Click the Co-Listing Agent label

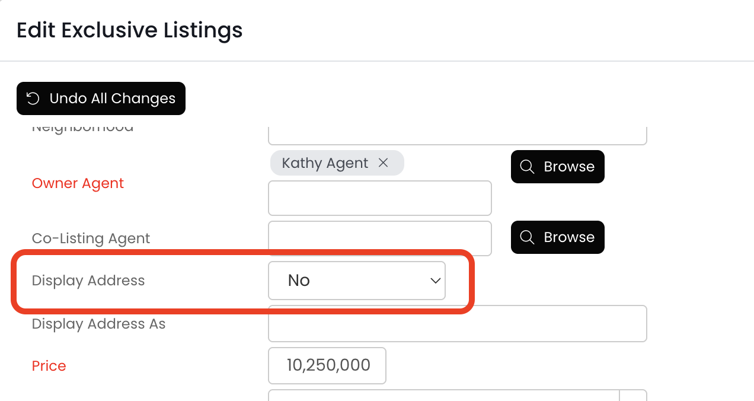click(x=91, y=238)
